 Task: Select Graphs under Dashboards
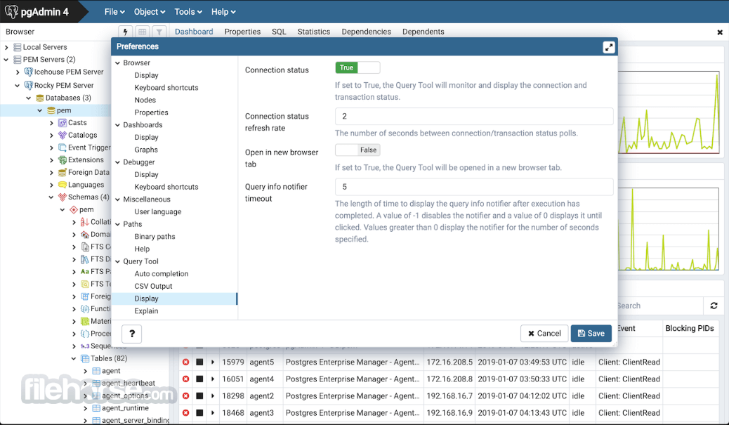click(146, 150)
